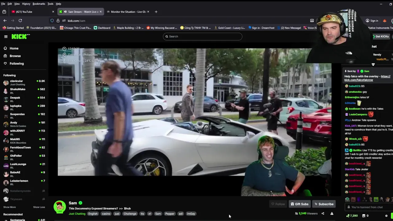
Task: Click clavicular's avatar in Following list
Action: click(6, 83)
